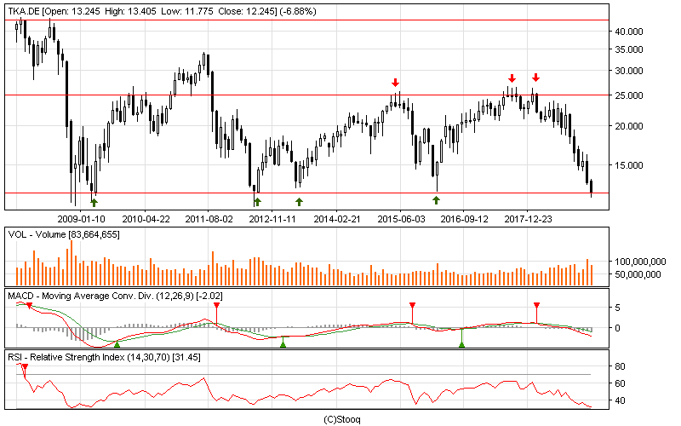Select the 15.000 price axis label
The height and width of the screenshot is (426, 681).
point(628,165)
